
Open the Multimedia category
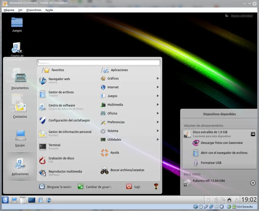[x=130, y=104]
